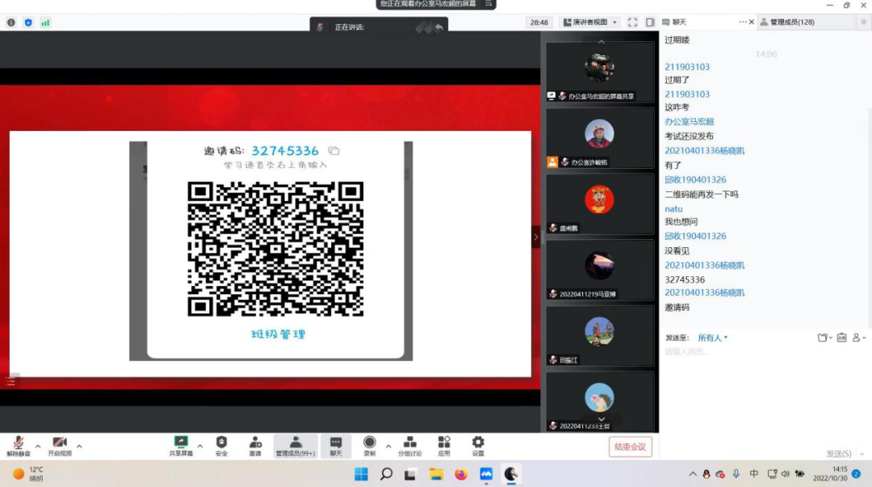The height and width of the screenshot is (487, 872).
Task: Select the 聊天 chat panel tab
Action: pos(678,23)
